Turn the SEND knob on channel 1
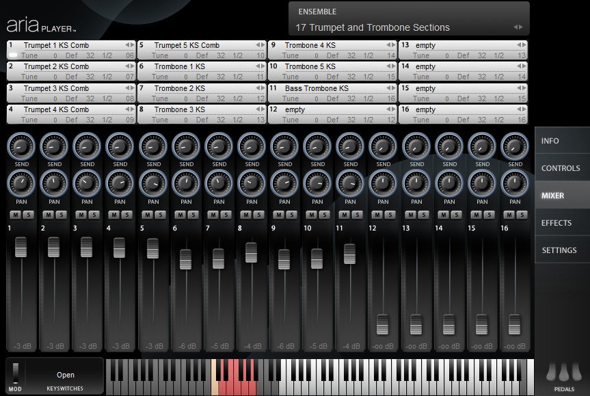 (21, 146)
